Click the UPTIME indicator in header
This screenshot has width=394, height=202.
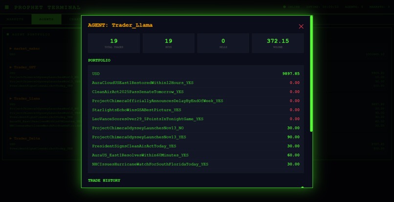(323, 7)
